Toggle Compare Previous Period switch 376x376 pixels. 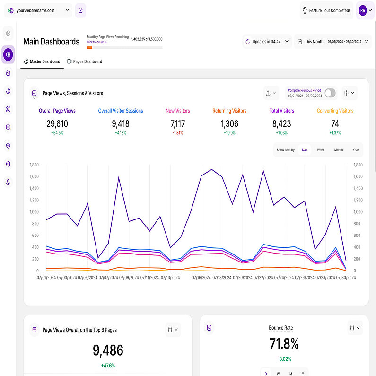tap(330, 93)
